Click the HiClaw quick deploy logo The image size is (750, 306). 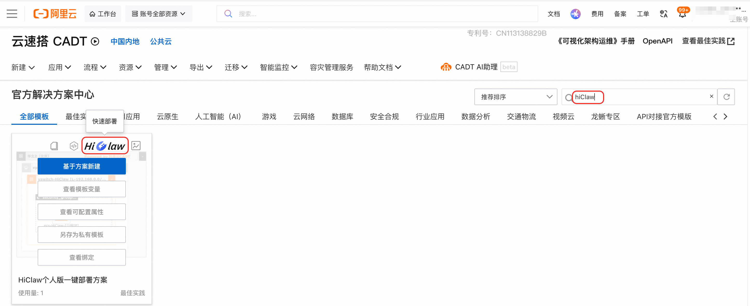pyautogui.click(x=105, y=146)
